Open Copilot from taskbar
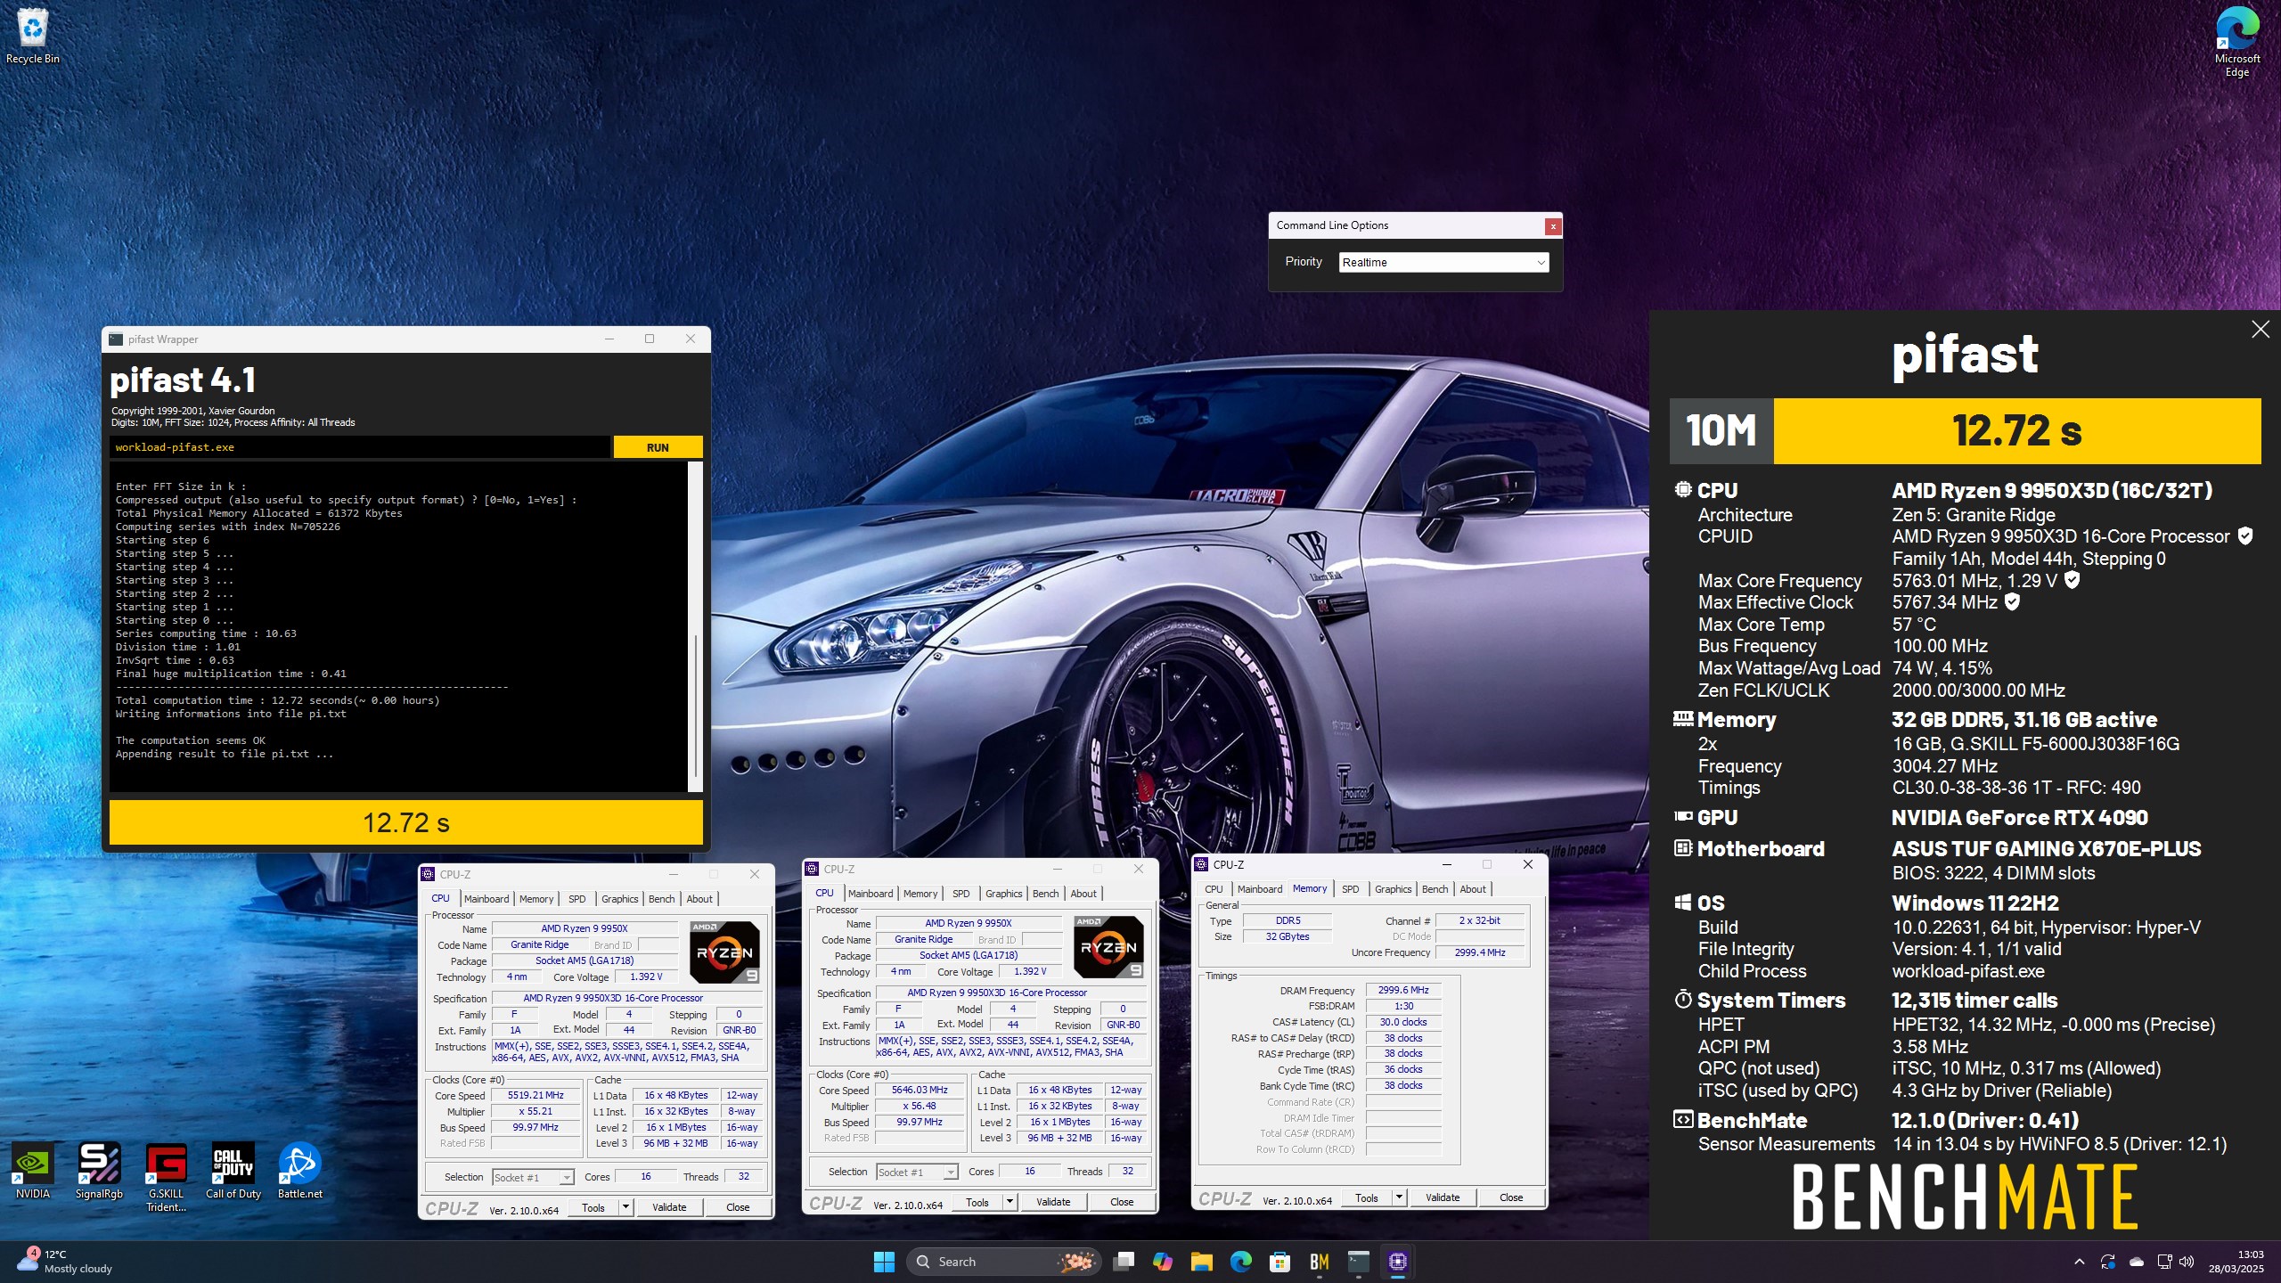Screen dimensions: 2281x1283 (1162, 1262)
